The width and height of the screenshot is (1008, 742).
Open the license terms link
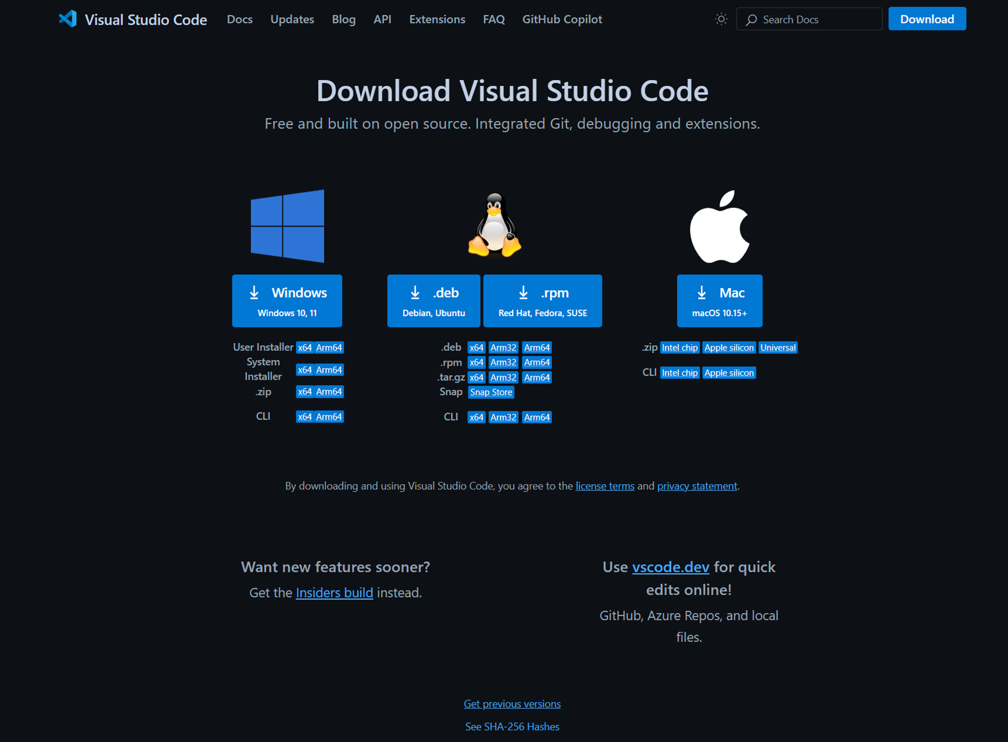pyautogui.click(x=604, y=486)
